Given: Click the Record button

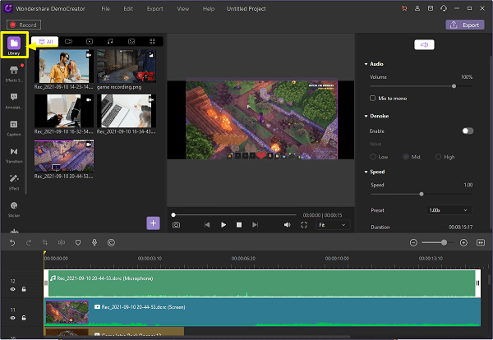Looking at the screenshot, I should tap(23, 25).
